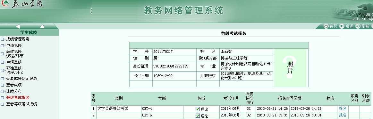Open 查看等级考试成绩 item
The height and width of the screenshot is (119, 373).
[x=21, y=104]
